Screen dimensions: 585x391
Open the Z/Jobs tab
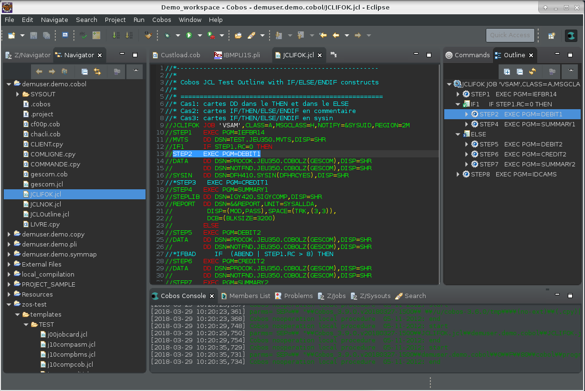(x=332, y=296)
